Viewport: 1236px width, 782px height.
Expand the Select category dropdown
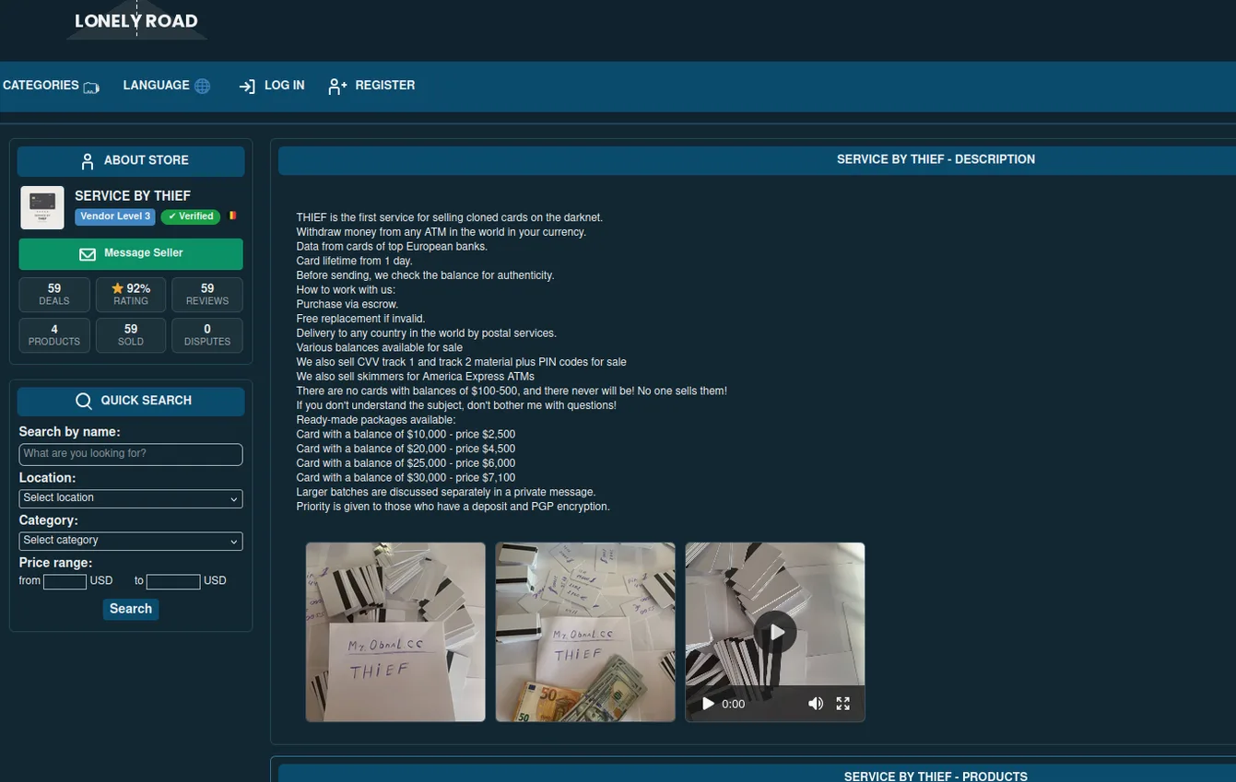click(x=131, y=541)
